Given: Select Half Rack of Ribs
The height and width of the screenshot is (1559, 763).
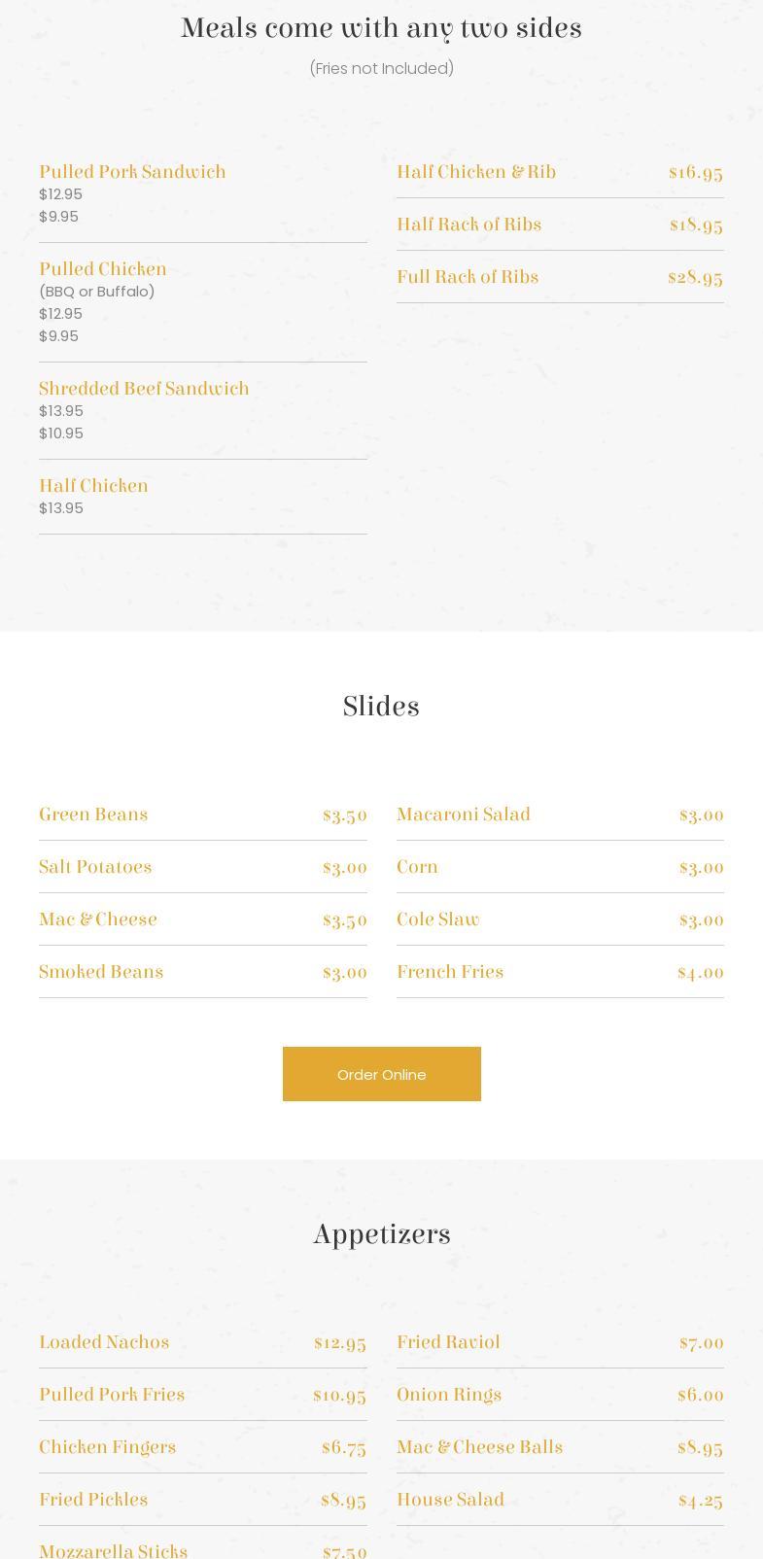Looking at the screenshot, I should click(468, 225).
